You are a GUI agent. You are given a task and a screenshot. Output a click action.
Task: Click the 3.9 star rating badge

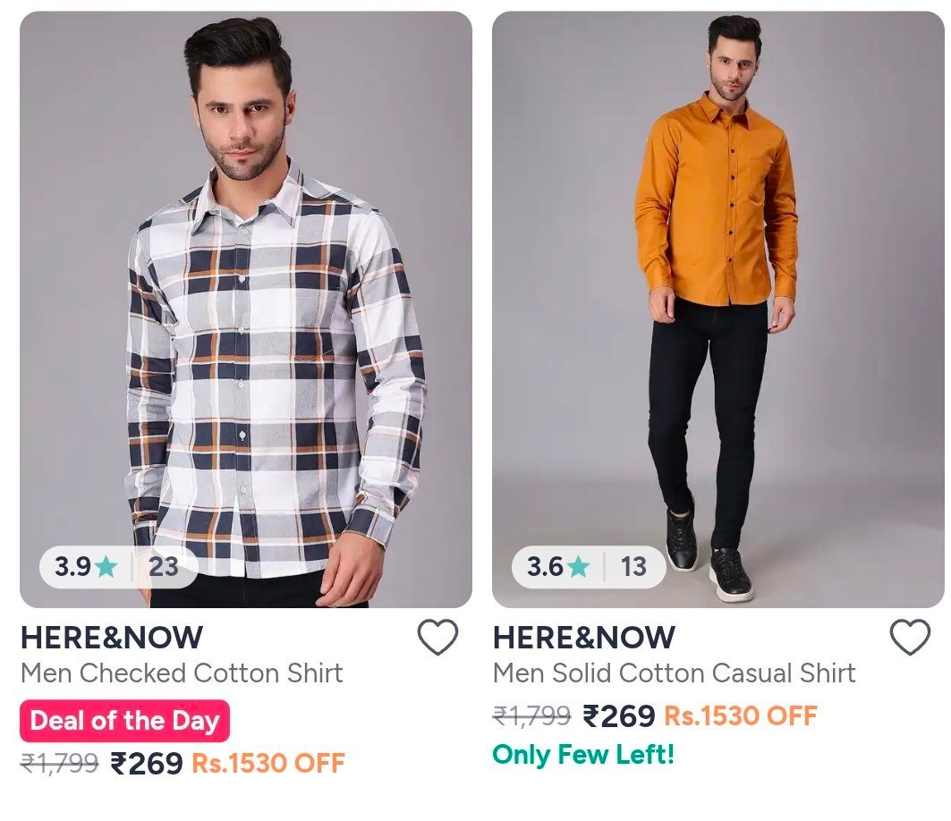coord(119,567)
